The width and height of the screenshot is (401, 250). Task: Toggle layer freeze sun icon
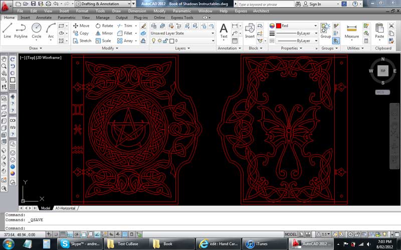coord(159,40)
